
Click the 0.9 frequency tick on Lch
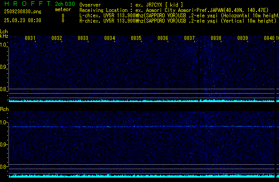point(4,67)
